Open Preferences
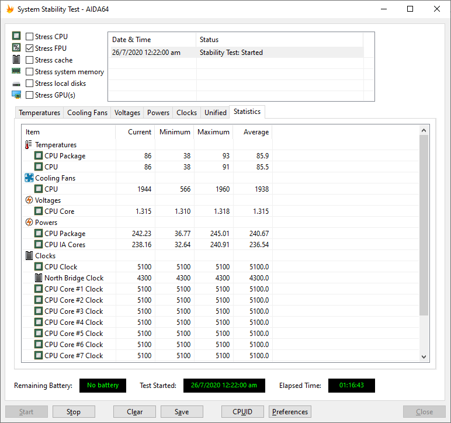The image size is (451, 423). point(290,412)
